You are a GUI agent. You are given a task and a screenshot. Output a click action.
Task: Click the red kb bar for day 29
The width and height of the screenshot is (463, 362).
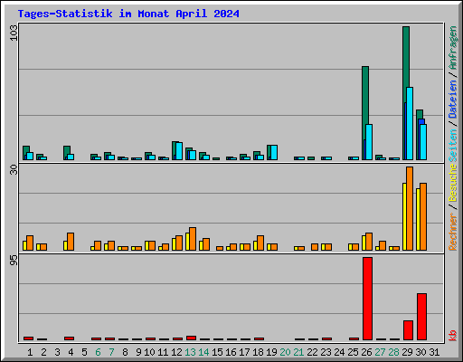(x=408, y=330)
